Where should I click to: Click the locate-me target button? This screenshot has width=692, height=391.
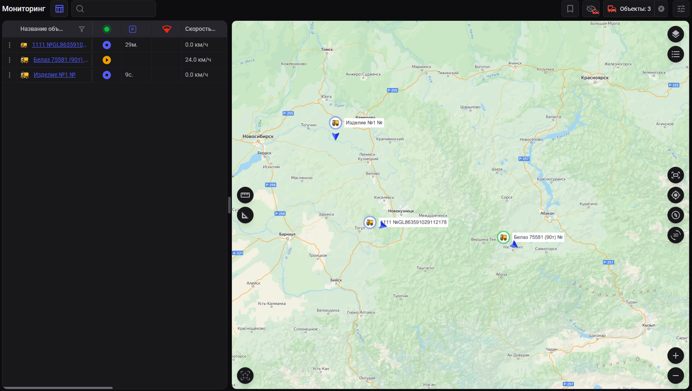click(675, 195)
